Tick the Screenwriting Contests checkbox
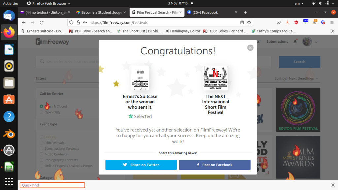This screenshot has height=190, width=338. (x=41, y=149)
